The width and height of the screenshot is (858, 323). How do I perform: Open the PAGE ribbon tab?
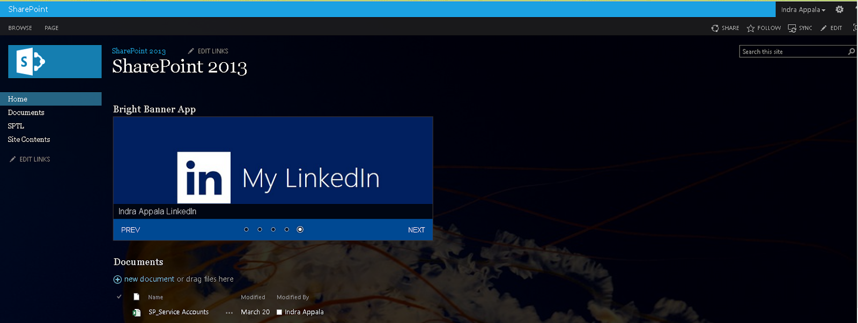pos(51,28)
